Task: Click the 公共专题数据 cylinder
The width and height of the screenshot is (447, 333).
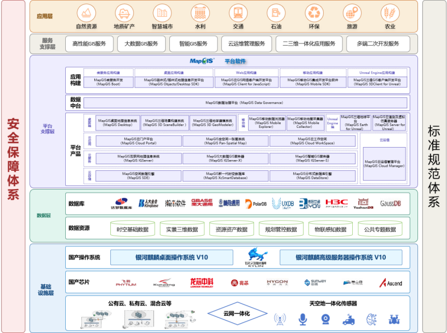Action: pyautogui.click(x=380, y=228)
